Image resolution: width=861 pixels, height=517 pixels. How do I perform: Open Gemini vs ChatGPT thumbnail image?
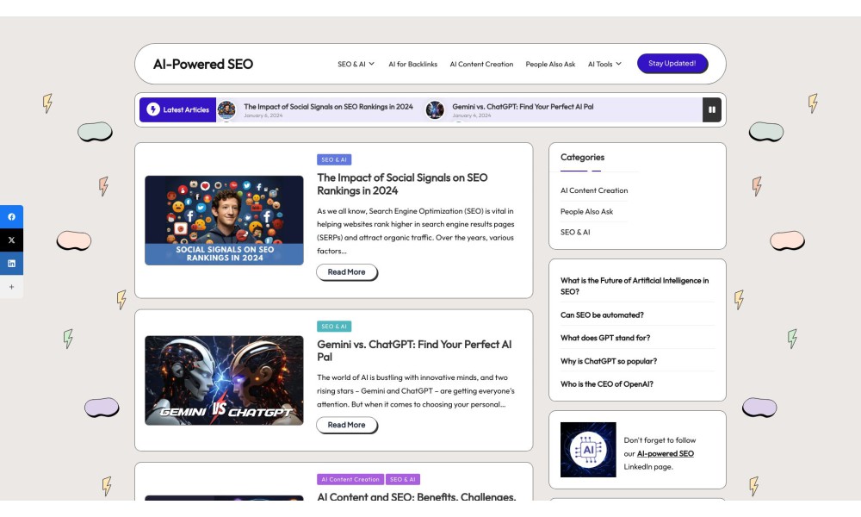click(224, 380)
